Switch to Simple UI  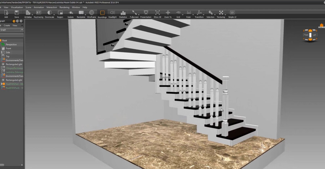pos(232,13)
